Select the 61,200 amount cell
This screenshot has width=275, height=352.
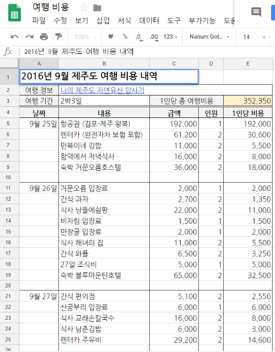point(174,135)
